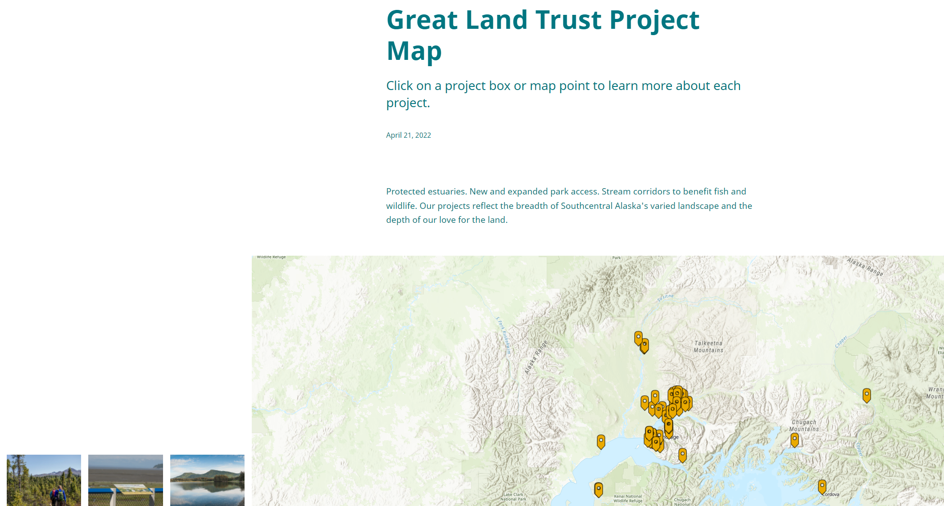Open the hikers in forest project thumbnail
This screenshot has height=506, width=944.
44,480
